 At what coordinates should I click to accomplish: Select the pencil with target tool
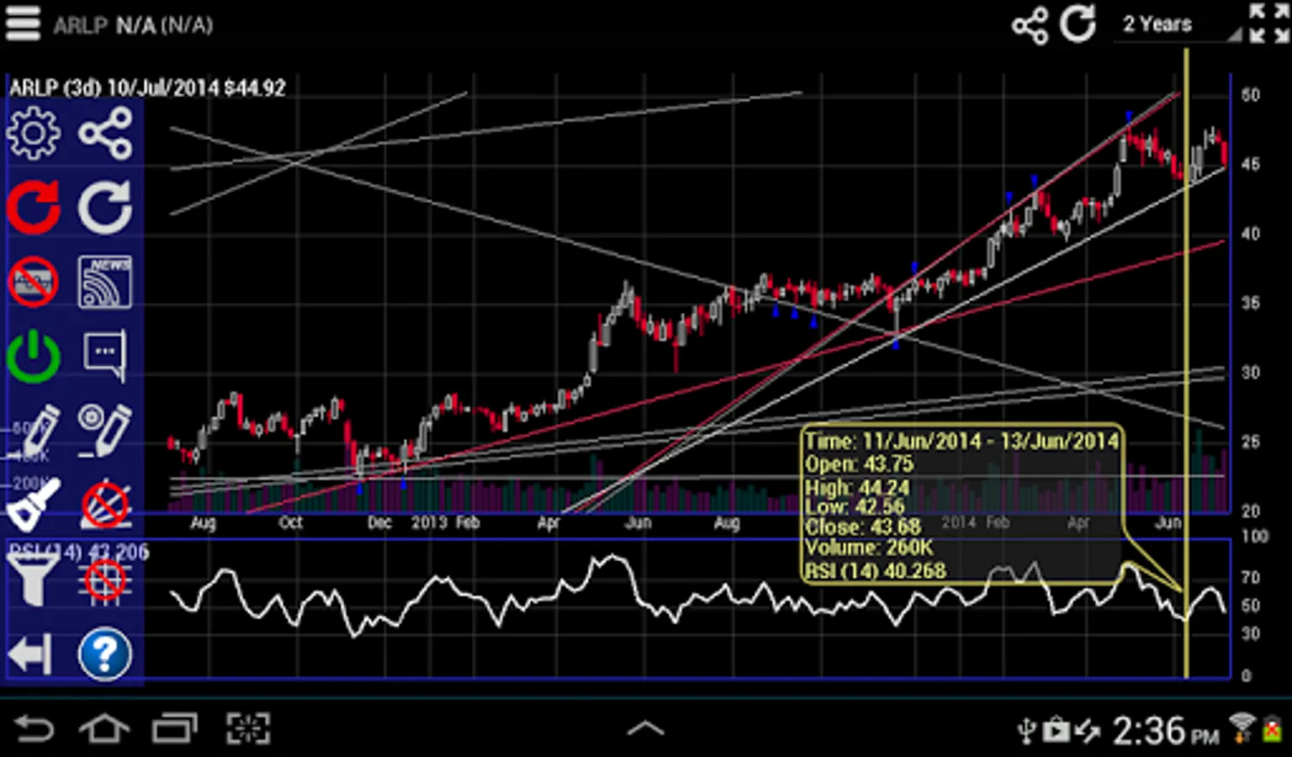click(x=105, y=431)
